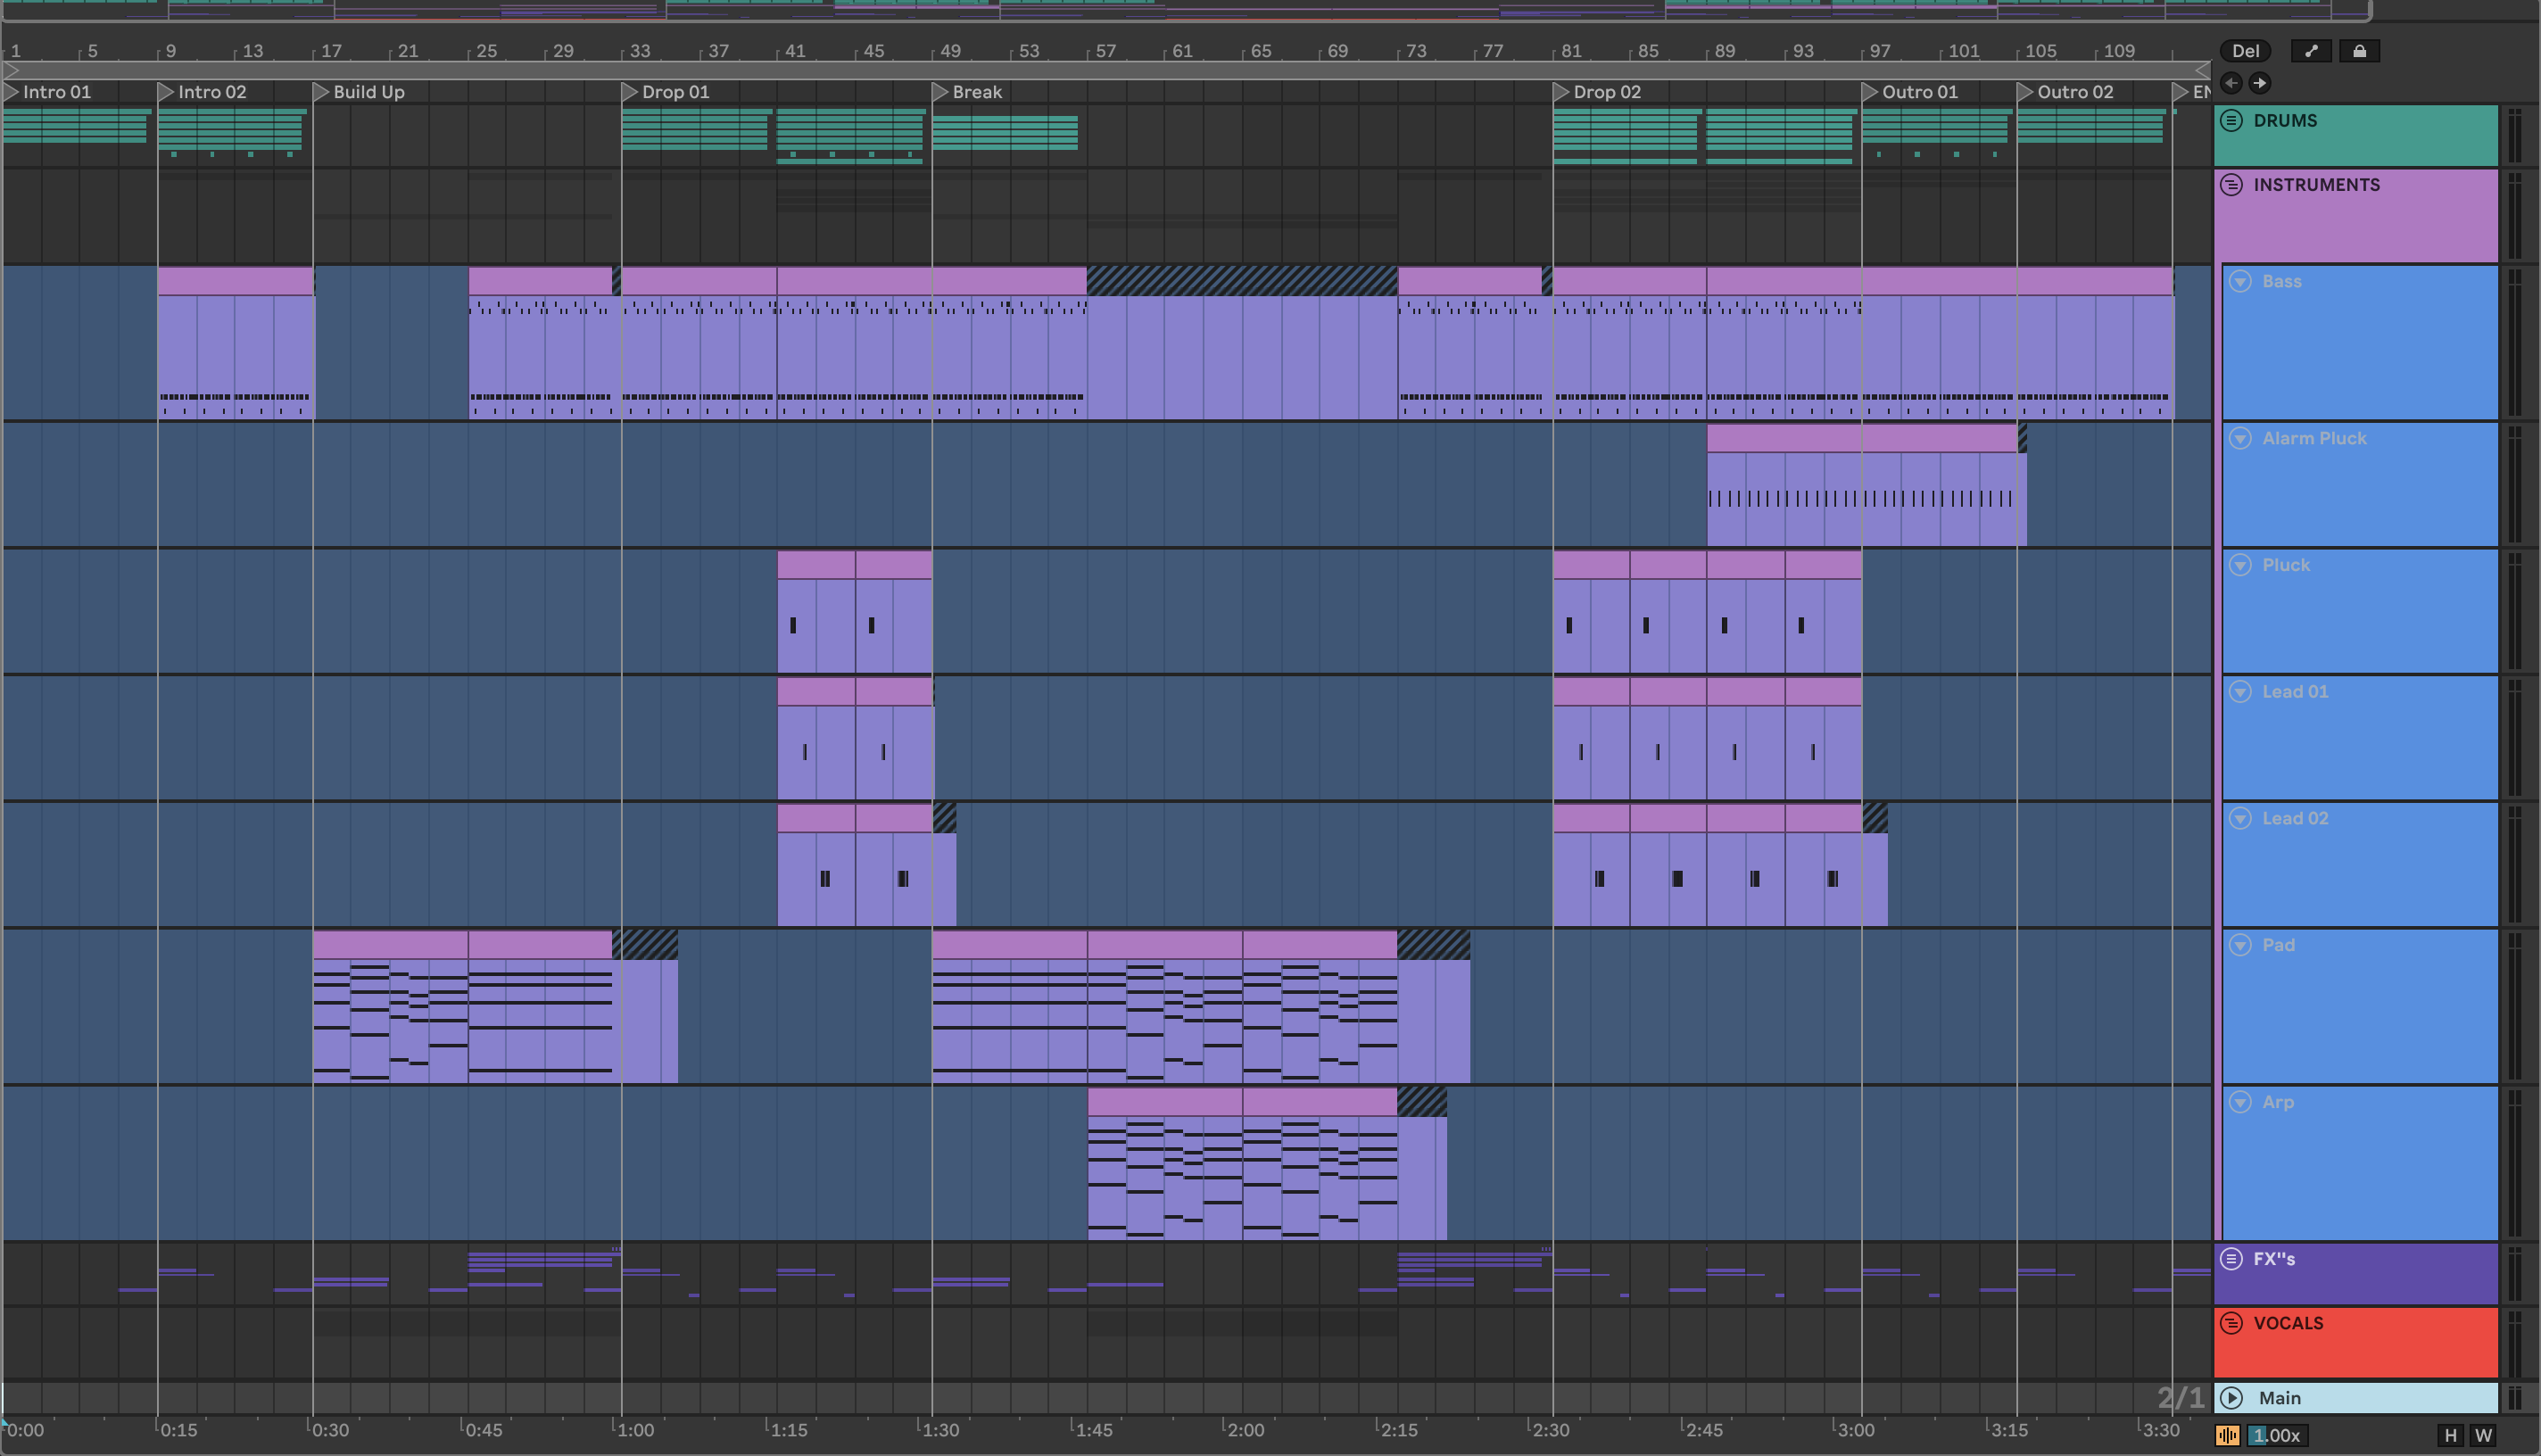The width and height of the screenshot is (2541, 1456).
Task: Click the Main track play icon
Action: tap(2231, 1398)
